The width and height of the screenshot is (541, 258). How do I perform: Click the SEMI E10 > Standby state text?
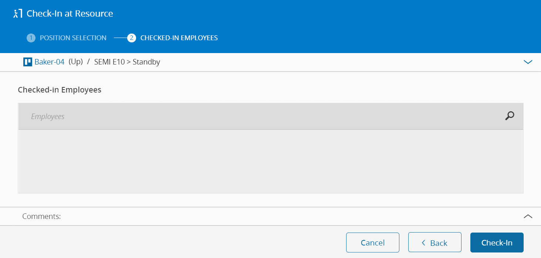127,62
